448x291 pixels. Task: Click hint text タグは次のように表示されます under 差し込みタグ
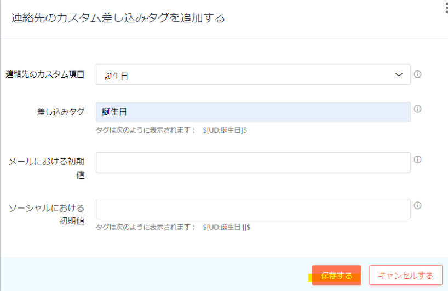(146, 130)
